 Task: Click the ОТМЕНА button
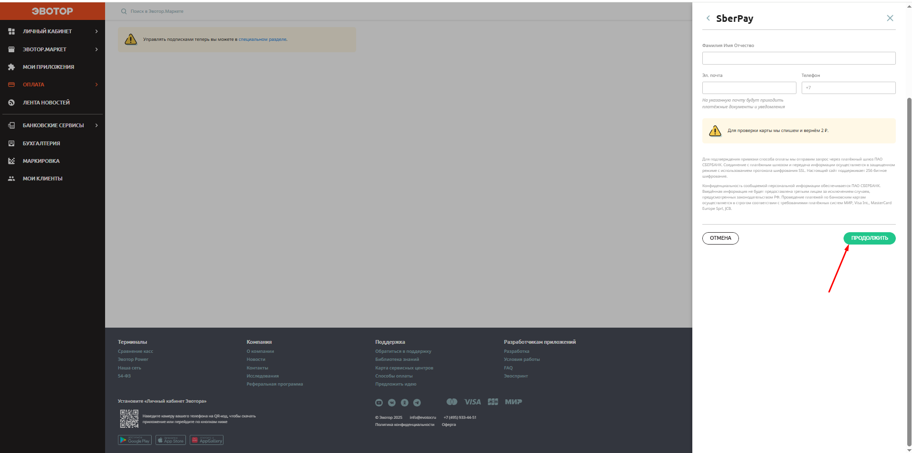(x=720, y=238)
